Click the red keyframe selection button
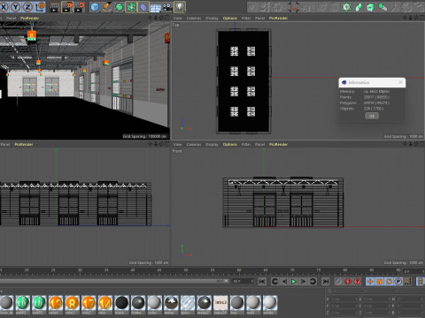The image size is (425, 318). tap(358, 282)
